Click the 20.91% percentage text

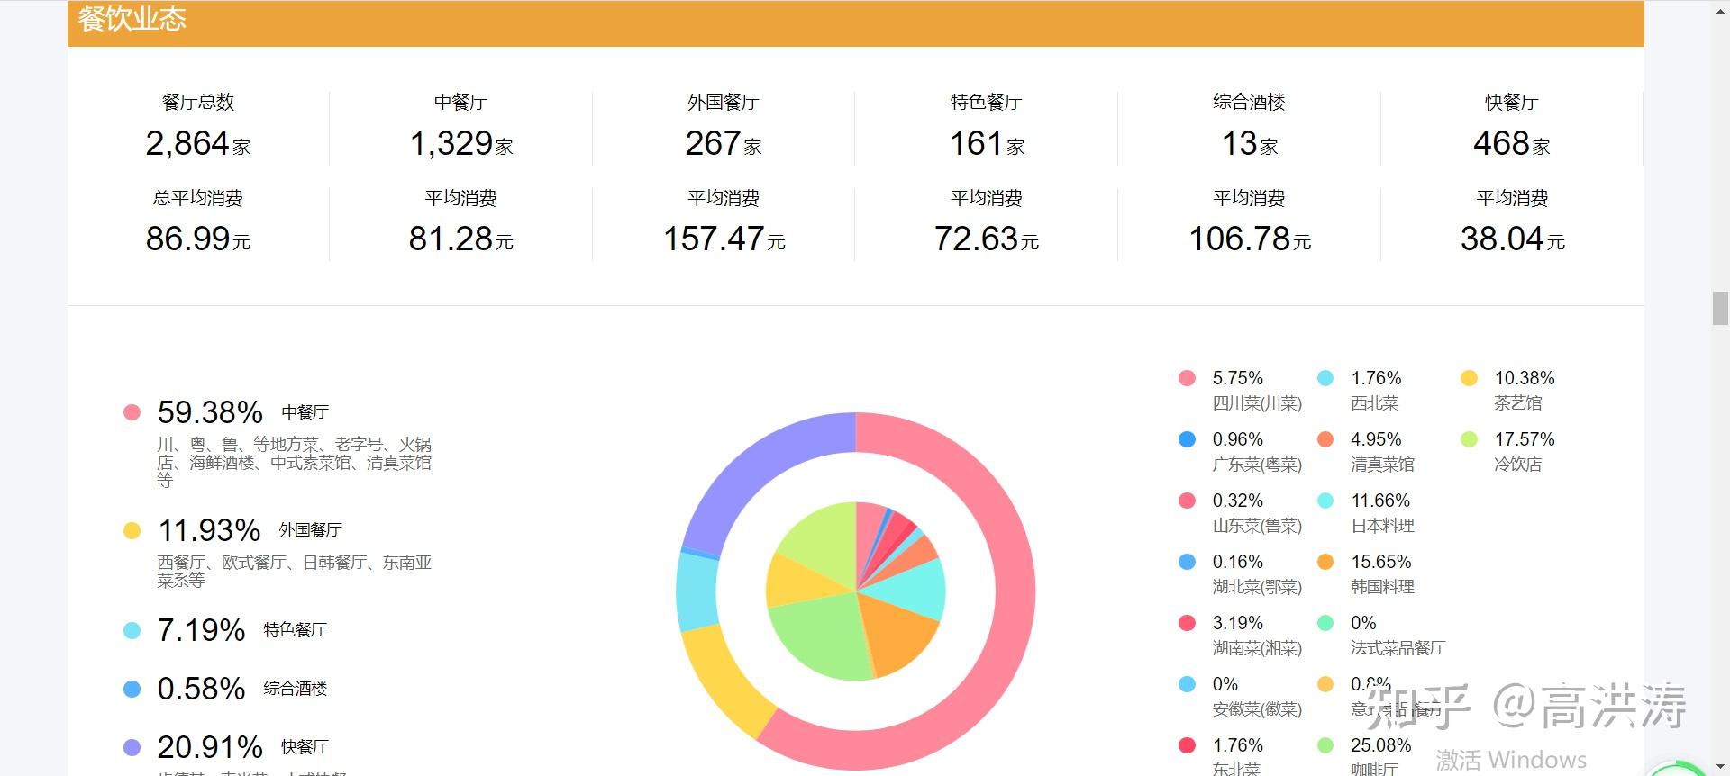coord(210,747)
